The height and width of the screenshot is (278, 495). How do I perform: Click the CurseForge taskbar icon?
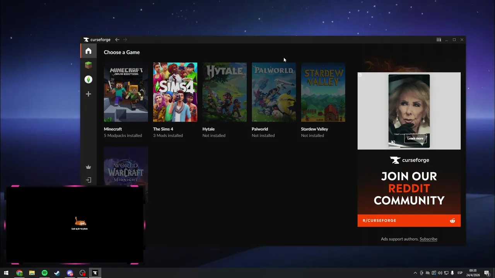pos(95,273)
